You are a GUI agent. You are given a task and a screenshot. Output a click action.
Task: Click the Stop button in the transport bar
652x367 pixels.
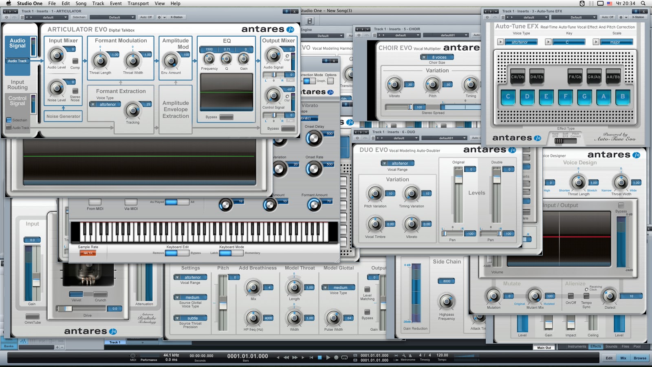pos(319,357)
